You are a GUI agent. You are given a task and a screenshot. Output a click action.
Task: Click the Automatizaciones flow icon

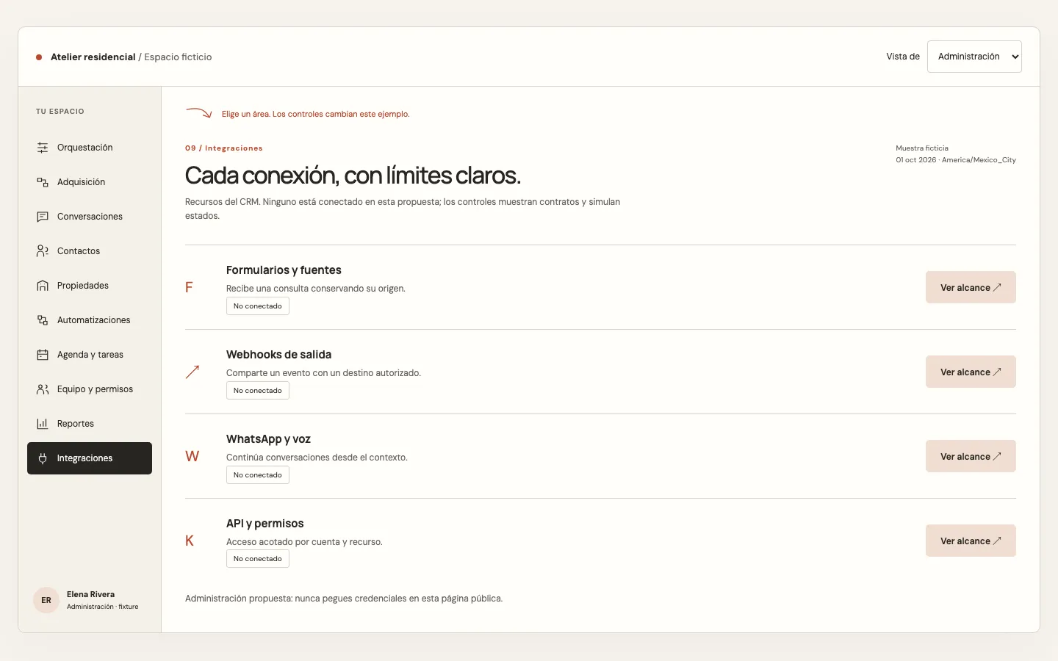pyautogui.click(x=43, y=320)
